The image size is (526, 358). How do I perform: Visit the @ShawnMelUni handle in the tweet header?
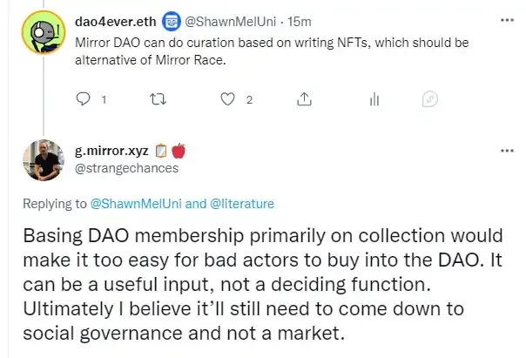coord(230,22)
